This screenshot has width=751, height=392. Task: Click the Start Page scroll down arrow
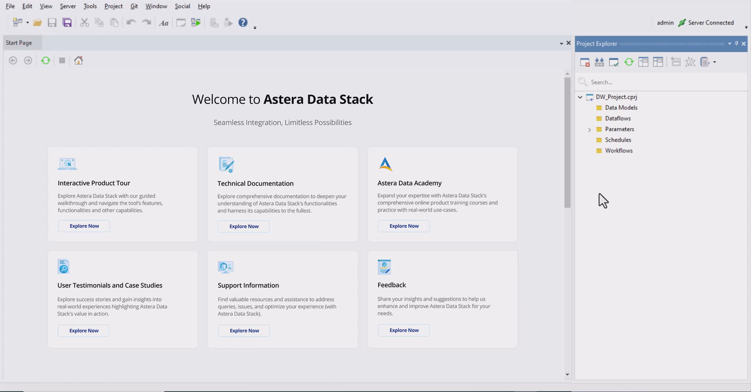click(x=568, y=375)
